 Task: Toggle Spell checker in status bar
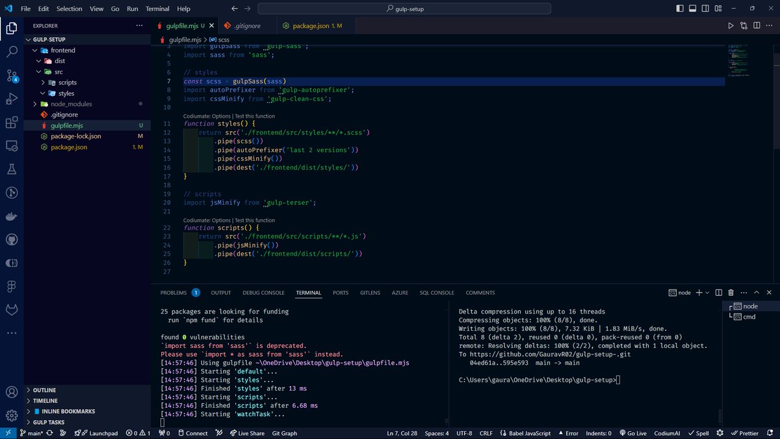[x=697, y=433]
